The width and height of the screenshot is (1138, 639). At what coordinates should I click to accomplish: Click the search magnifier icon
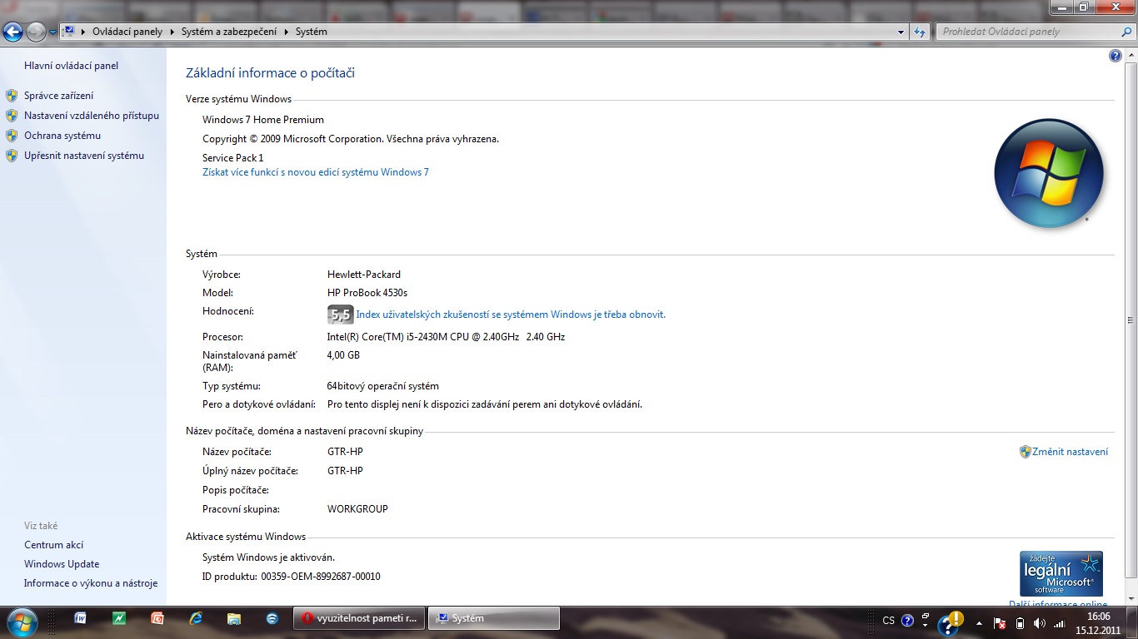(1127, 32)
